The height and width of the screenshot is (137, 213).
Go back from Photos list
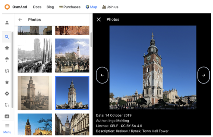(20, 20)
